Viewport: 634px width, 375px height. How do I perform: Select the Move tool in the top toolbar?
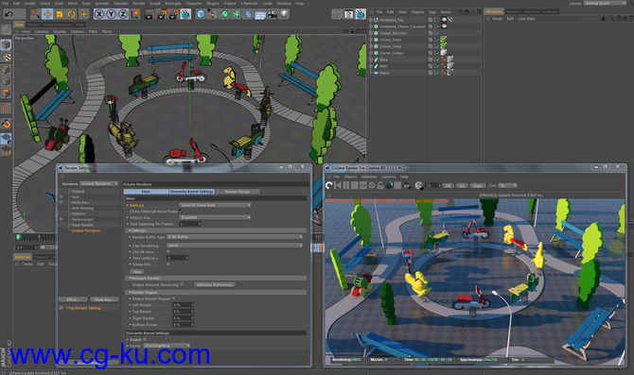47,14
